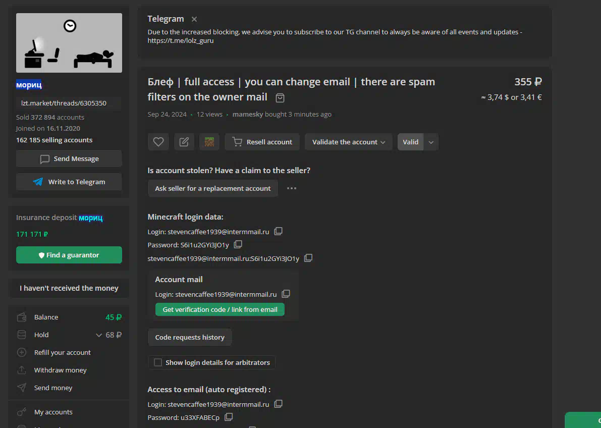Click shopping bag icon beside listing title
601x428 pixels.
pos(280,98)
